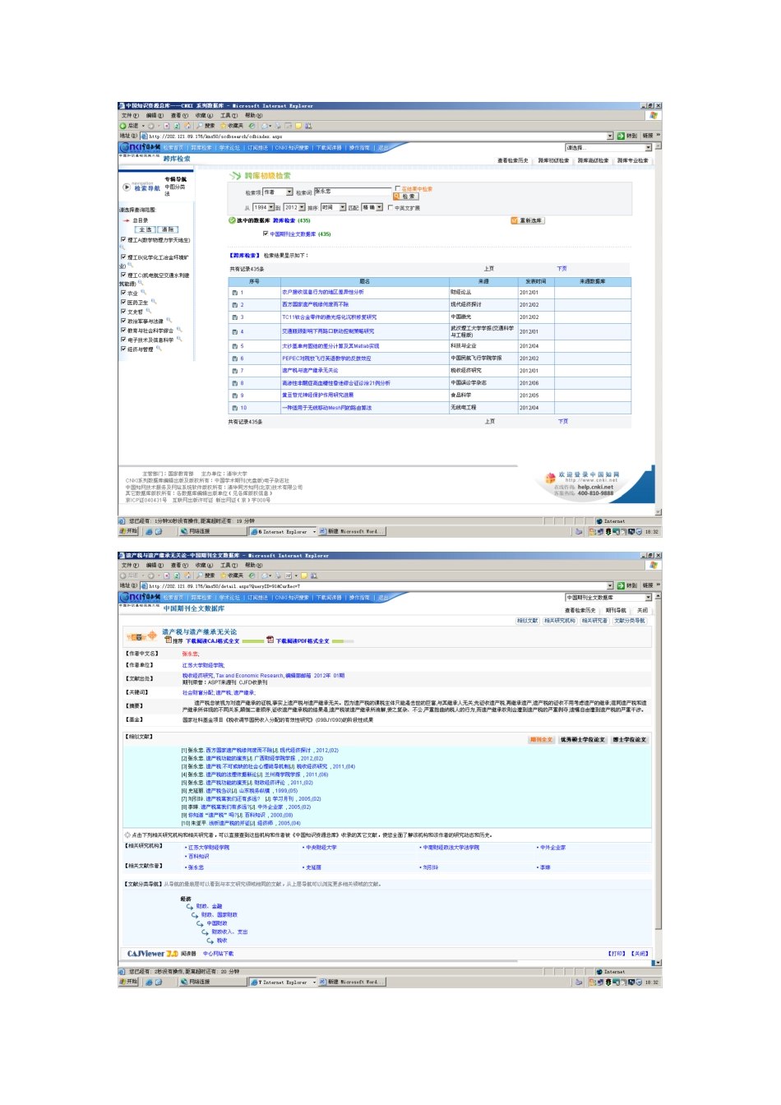Toggle the 中国期刊全文数据库 (435) checkbox
The width and height of the screenshot is (781, 1105).
click(266, 233)
